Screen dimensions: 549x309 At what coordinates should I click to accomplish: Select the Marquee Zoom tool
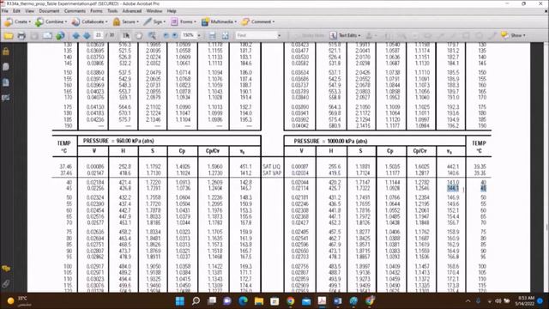coord(152,35)
